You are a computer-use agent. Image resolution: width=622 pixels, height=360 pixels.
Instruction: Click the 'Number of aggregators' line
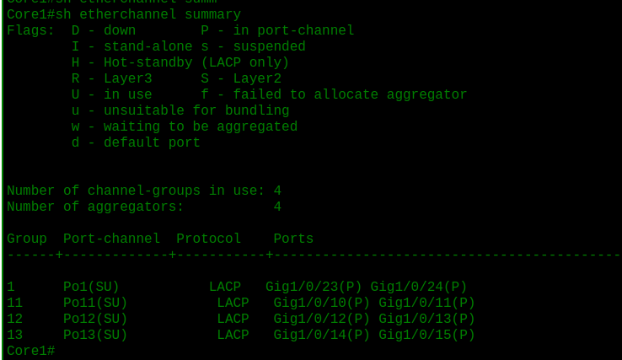[144, 207]
